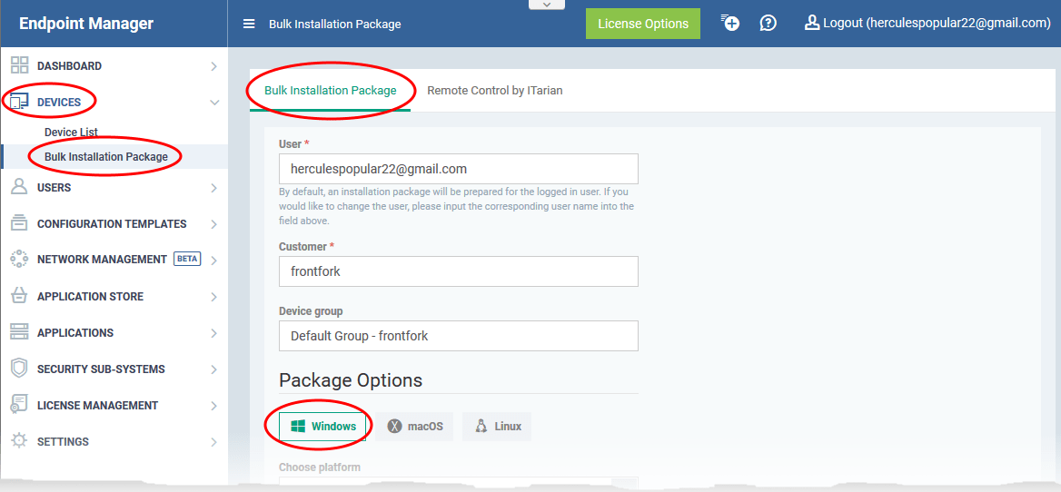Open the Configuration Templates menu item

114,223
